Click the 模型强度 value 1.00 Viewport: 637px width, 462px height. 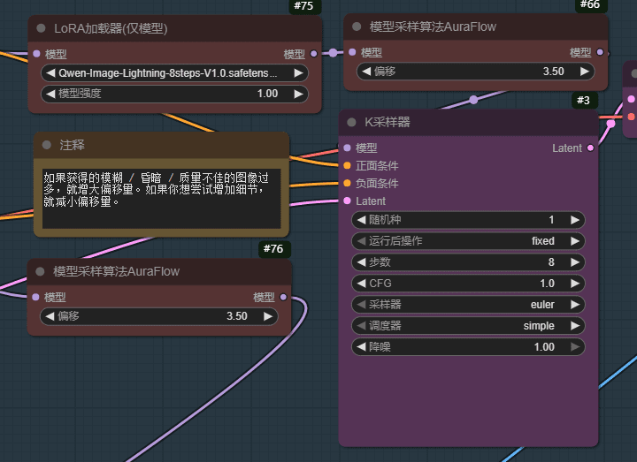[x=267, y=94]
